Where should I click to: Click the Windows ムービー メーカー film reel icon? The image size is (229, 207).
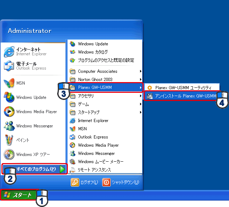73,161
